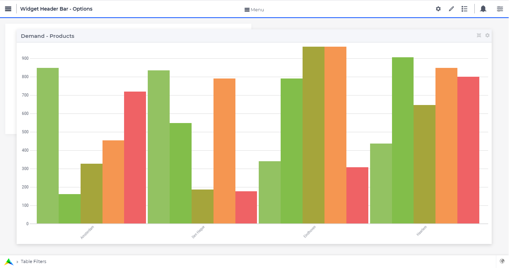
Task: Open the hamburger navigation menu icon
Action: (8, 9)
